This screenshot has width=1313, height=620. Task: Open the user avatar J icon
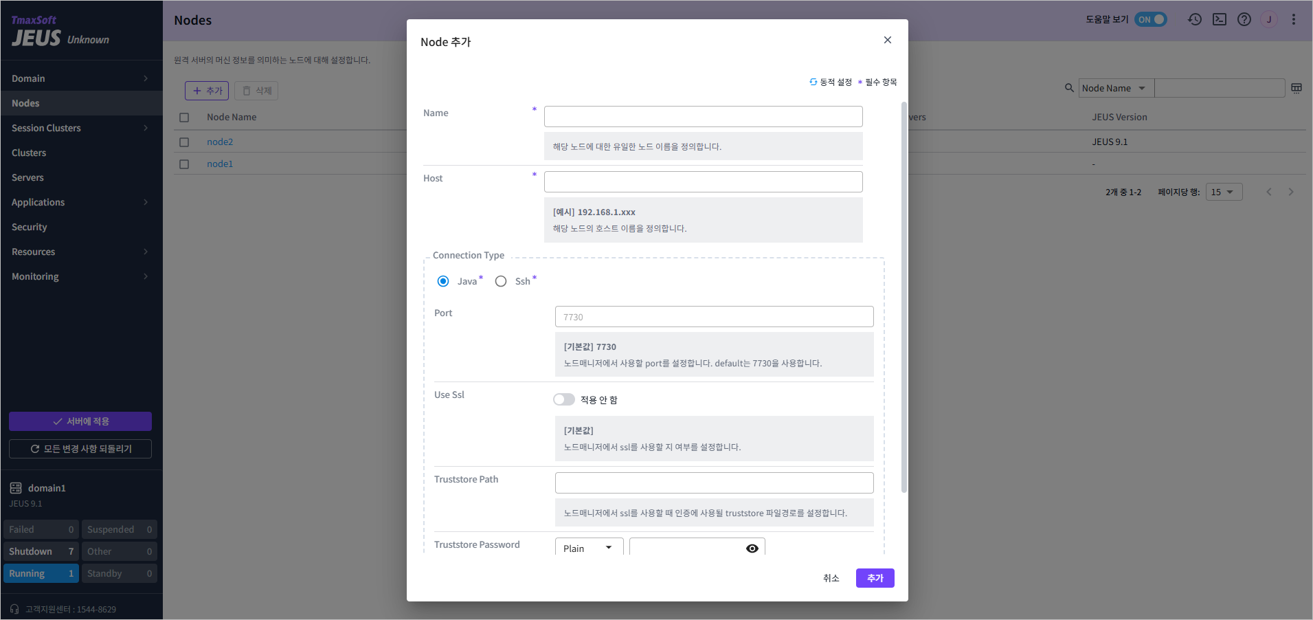[1269, 19]
